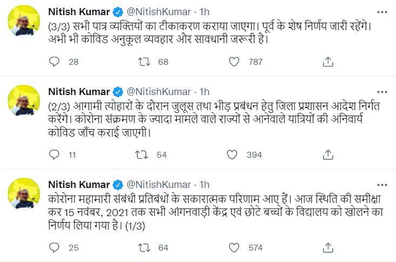Click the profile picture on the first tweet

coord(24,21)
